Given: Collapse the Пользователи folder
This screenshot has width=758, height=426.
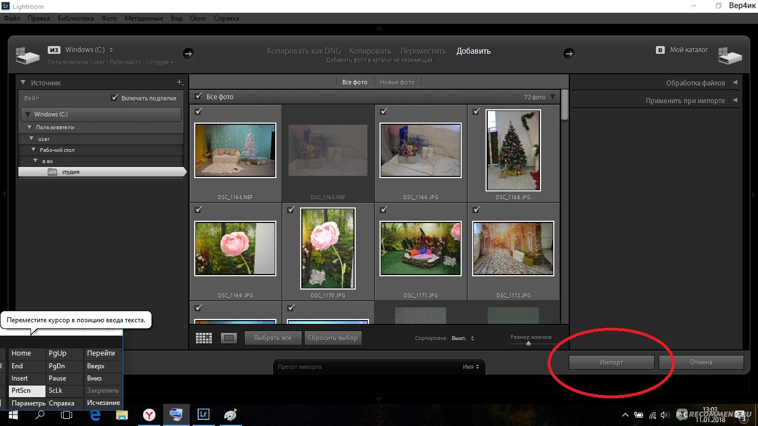Looking at the screenshot, I should (x=30, y=128).
